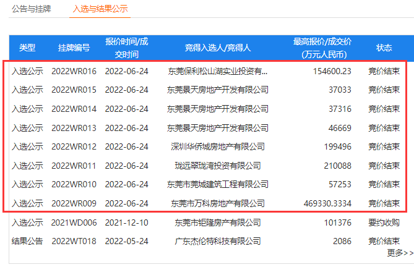Viewport: 414px width, 267px height.
Task: Open listing number 2022WT018
Action: (x=74, y=241)
